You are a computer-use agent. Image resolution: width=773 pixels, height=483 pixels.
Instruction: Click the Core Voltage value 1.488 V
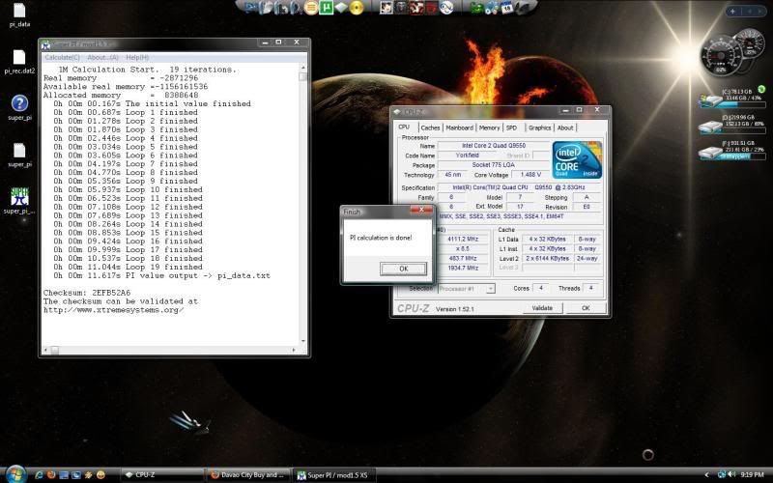530,175
